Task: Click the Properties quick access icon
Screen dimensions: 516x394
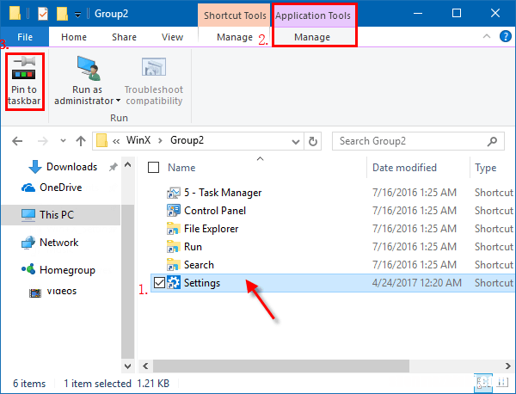Action: tap(43, 14)
